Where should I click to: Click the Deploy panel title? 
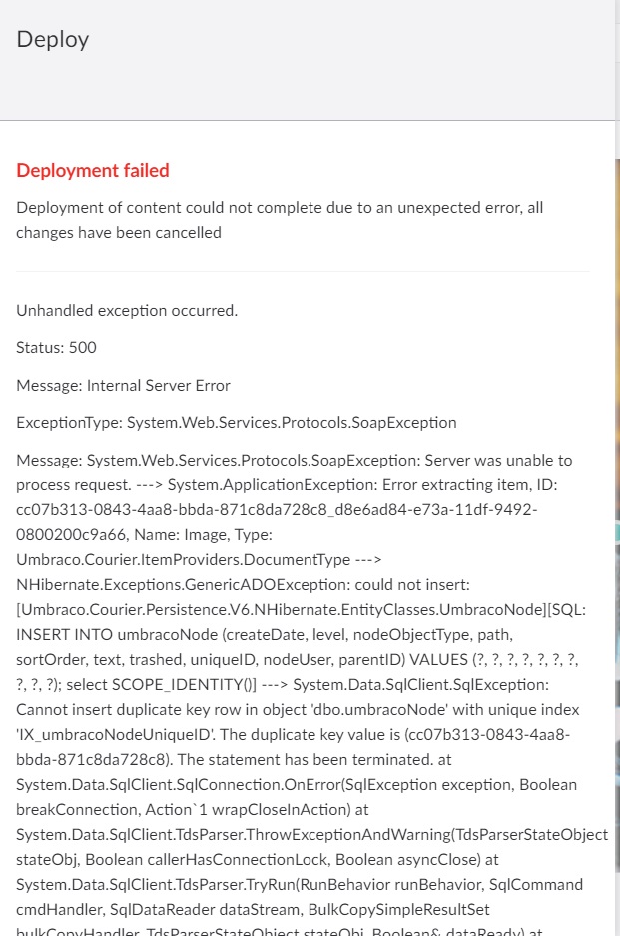click(x=53, y=39)
